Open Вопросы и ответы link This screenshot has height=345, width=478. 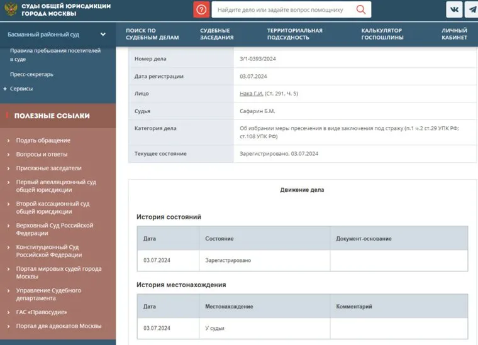coord(42,154)
